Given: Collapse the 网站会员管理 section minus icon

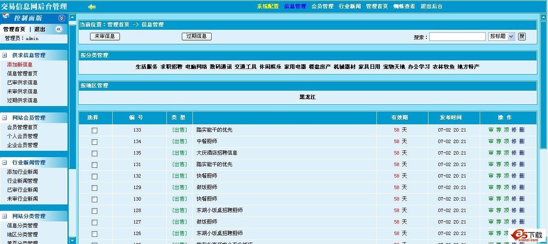Looking at the screenshot, I should tap(5, 118).
